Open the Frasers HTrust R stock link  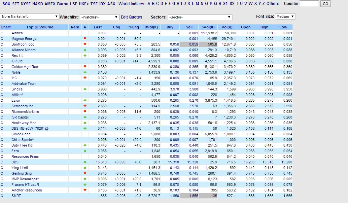click(25, 185)
